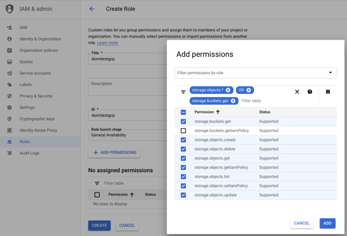Follow the Learn more link

pos(107,43)
